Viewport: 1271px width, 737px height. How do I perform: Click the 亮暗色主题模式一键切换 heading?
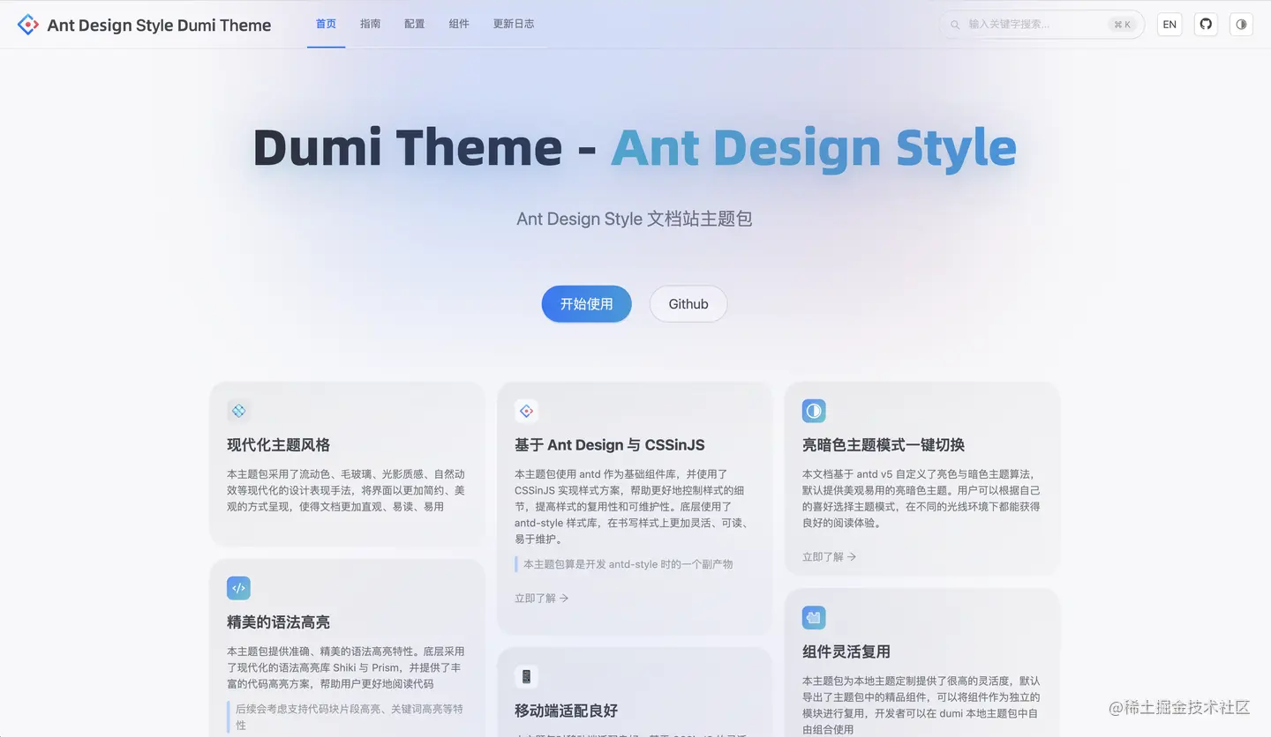[x=884, y=445]
